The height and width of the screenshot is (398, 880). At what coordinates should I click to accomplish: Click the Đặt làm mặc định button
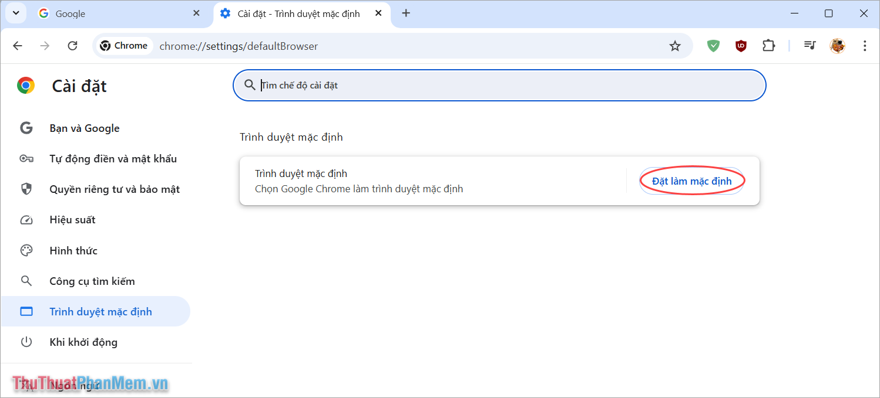tap(691, 181)
